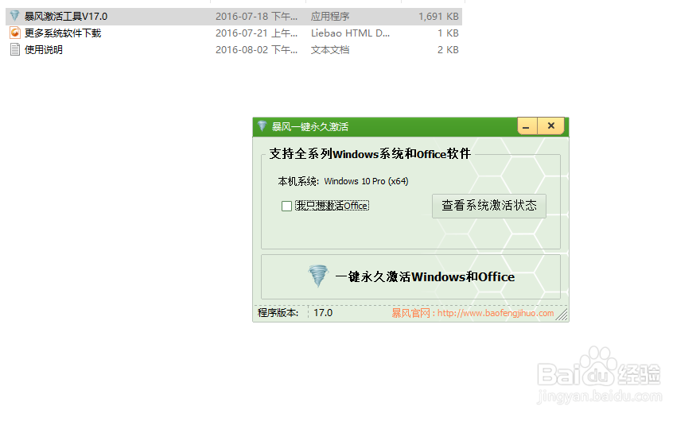The image size is (700, 421).
Task: Click date 2016-07-18 of 暴风激活工具 row
Action: [256, 17]
